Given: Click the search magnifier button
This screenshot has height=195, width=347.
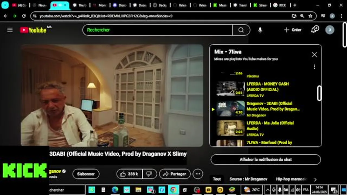Looking at the screenshot, I should [241, 30].
